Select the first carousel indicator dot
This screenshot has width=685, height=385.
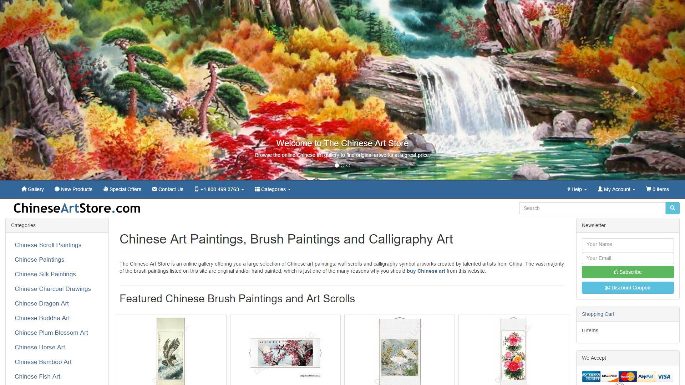click(337, 165)
